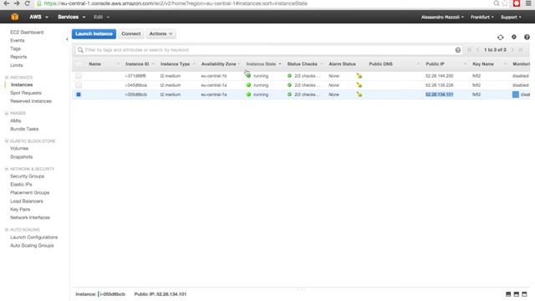
Task: Select checkbox for instance i-371d88f8
Action: [79, 76]
